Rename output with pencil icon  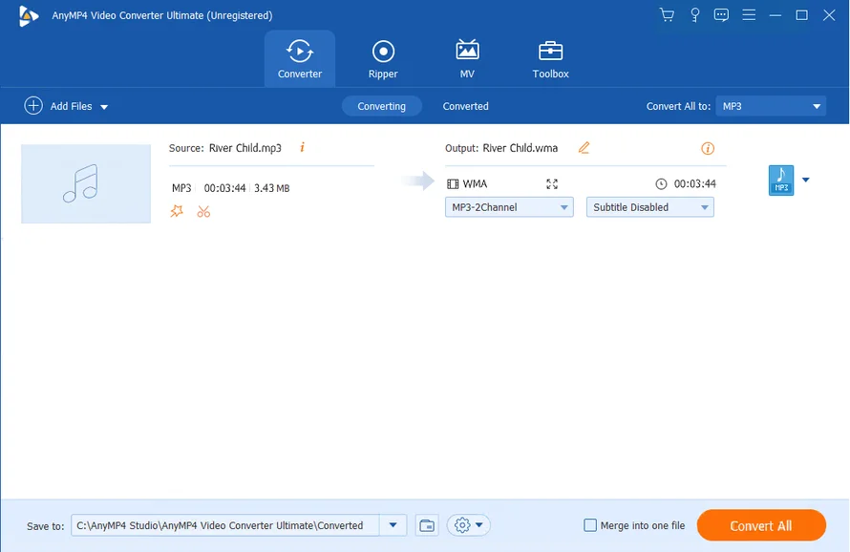[x=584, y=147]
